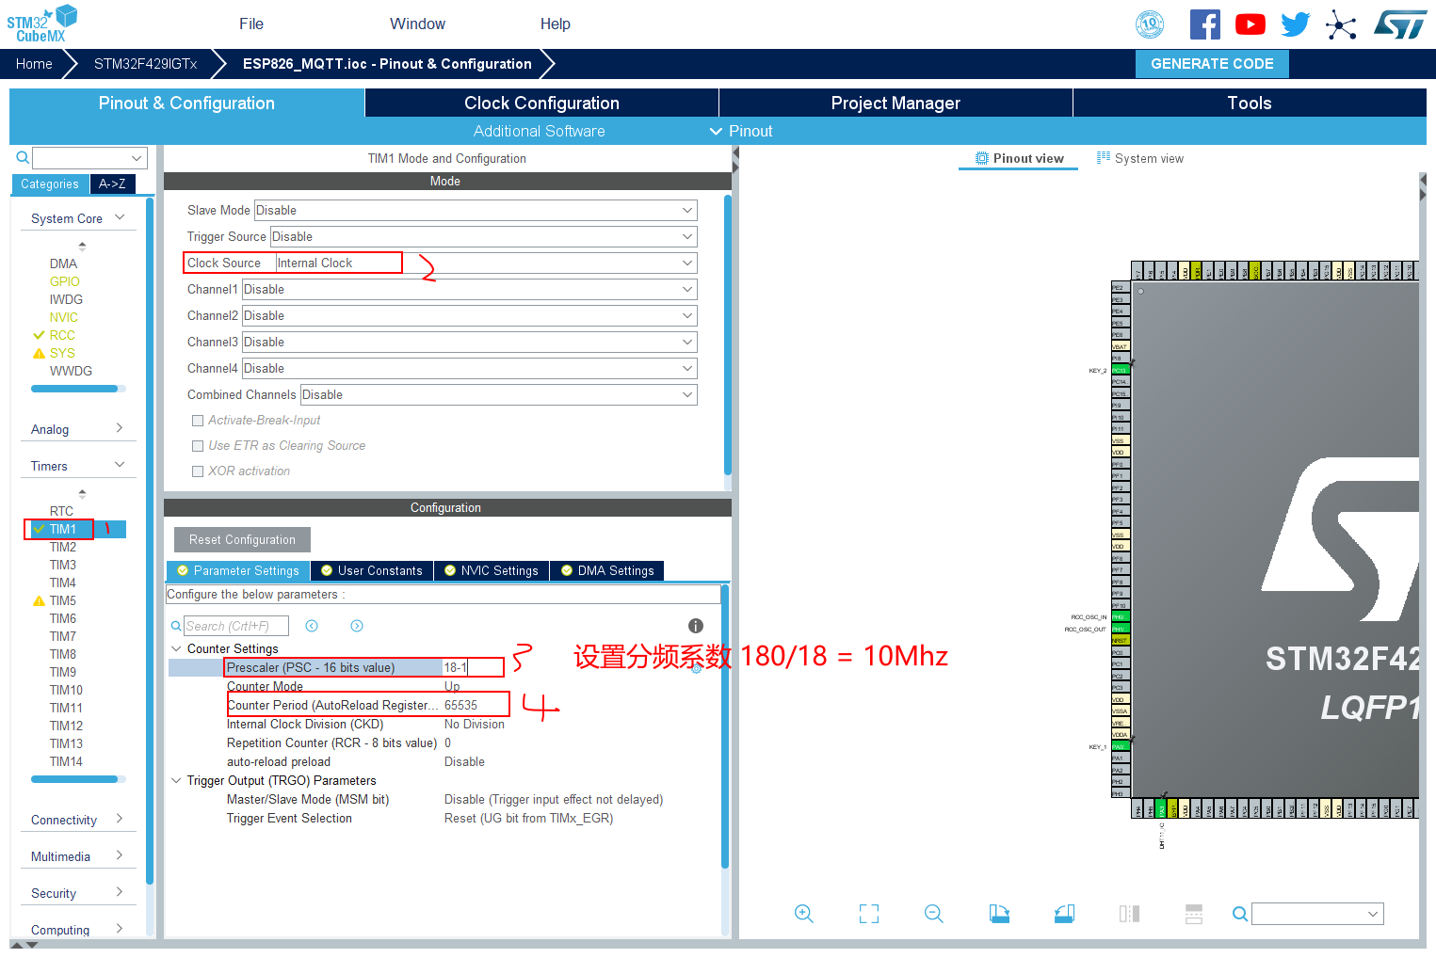Click the GENERATE CODE button
This screenshot has width=1436, height=958.
pos(1212,64)
